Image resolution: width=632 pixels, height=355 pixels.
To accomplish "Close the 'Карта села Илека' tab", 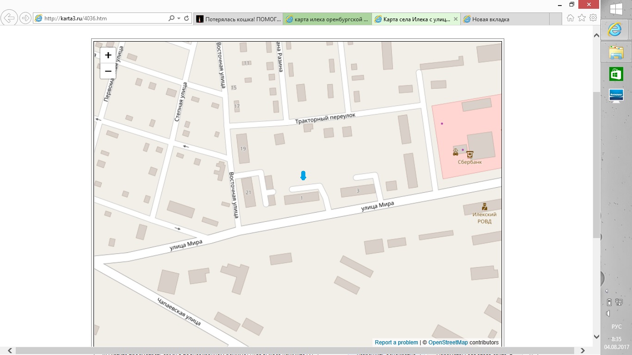I will (x=455, y=19).
